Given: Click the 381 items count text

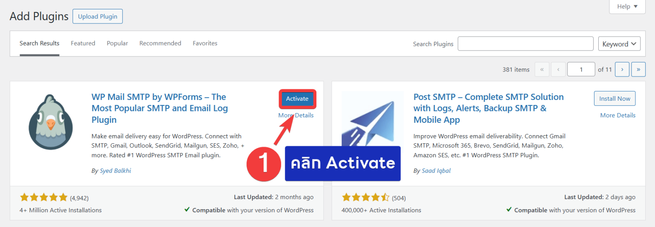Looking at the screenshot, I should coord(516,70).
